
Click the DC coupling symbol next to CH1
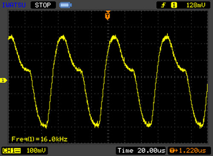pyautogui.click(x=17, y=150)
